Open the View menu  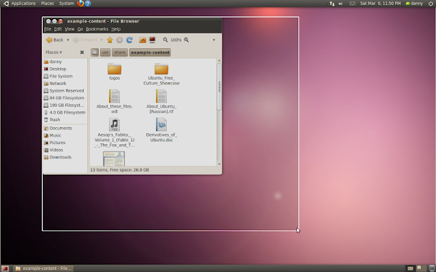[x=69, y=29]
